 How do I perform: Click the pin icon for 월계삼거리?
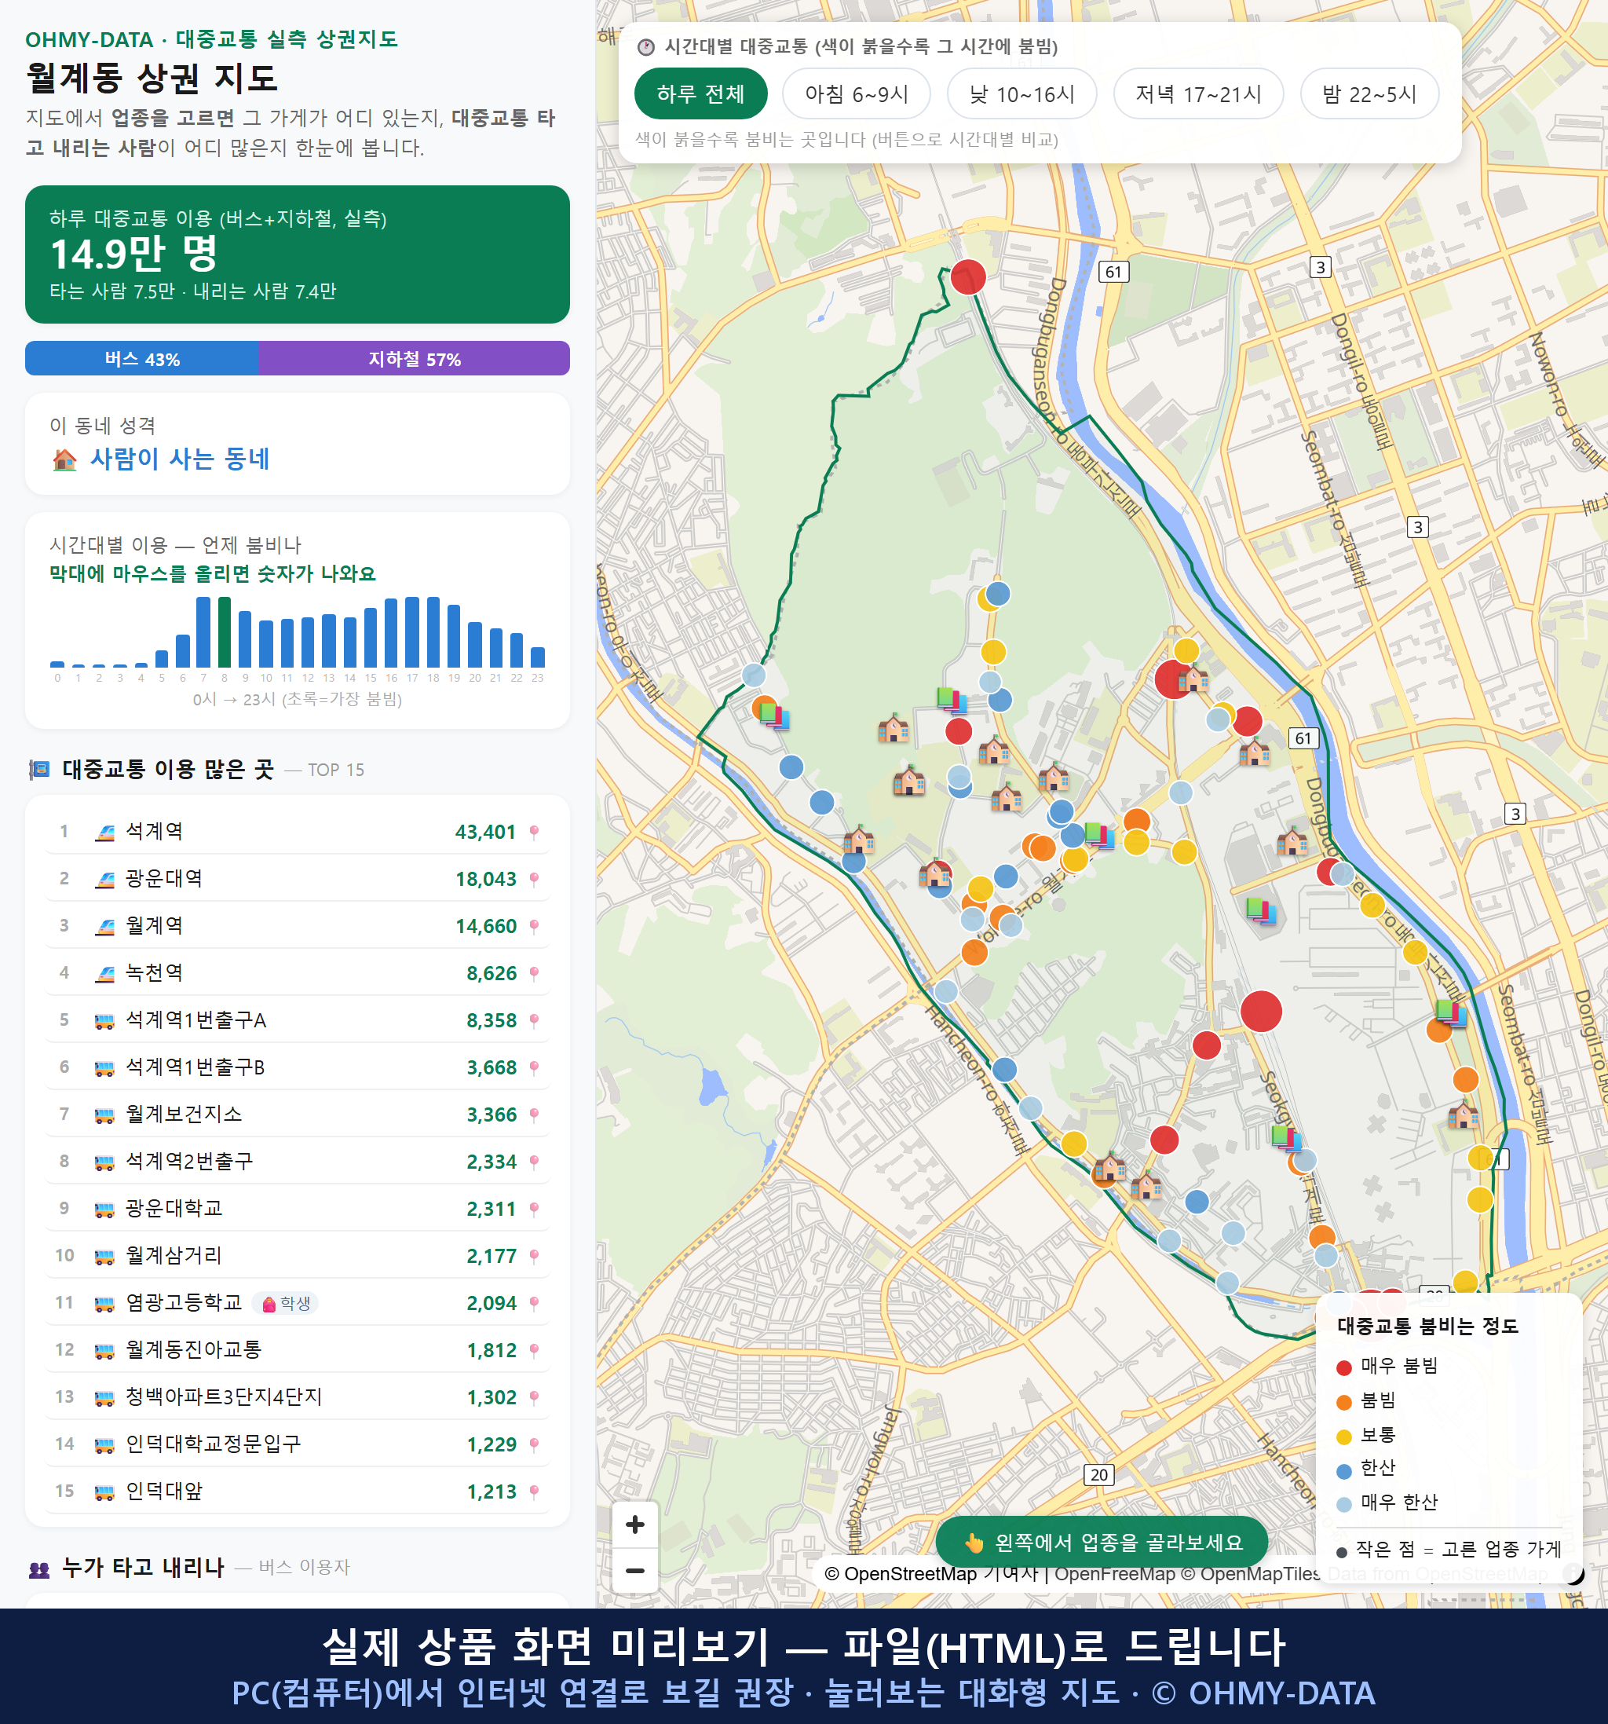click(x=534, y=1257)
